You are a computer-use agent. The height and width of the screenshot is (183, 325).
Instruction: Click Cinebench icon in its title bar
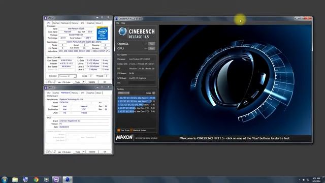pos(116,19)
